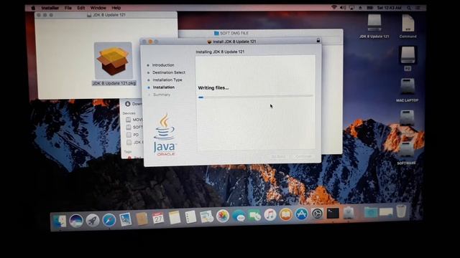Click the Destination Select installer step
The image size is (460, 258).
tap(169, 72)
